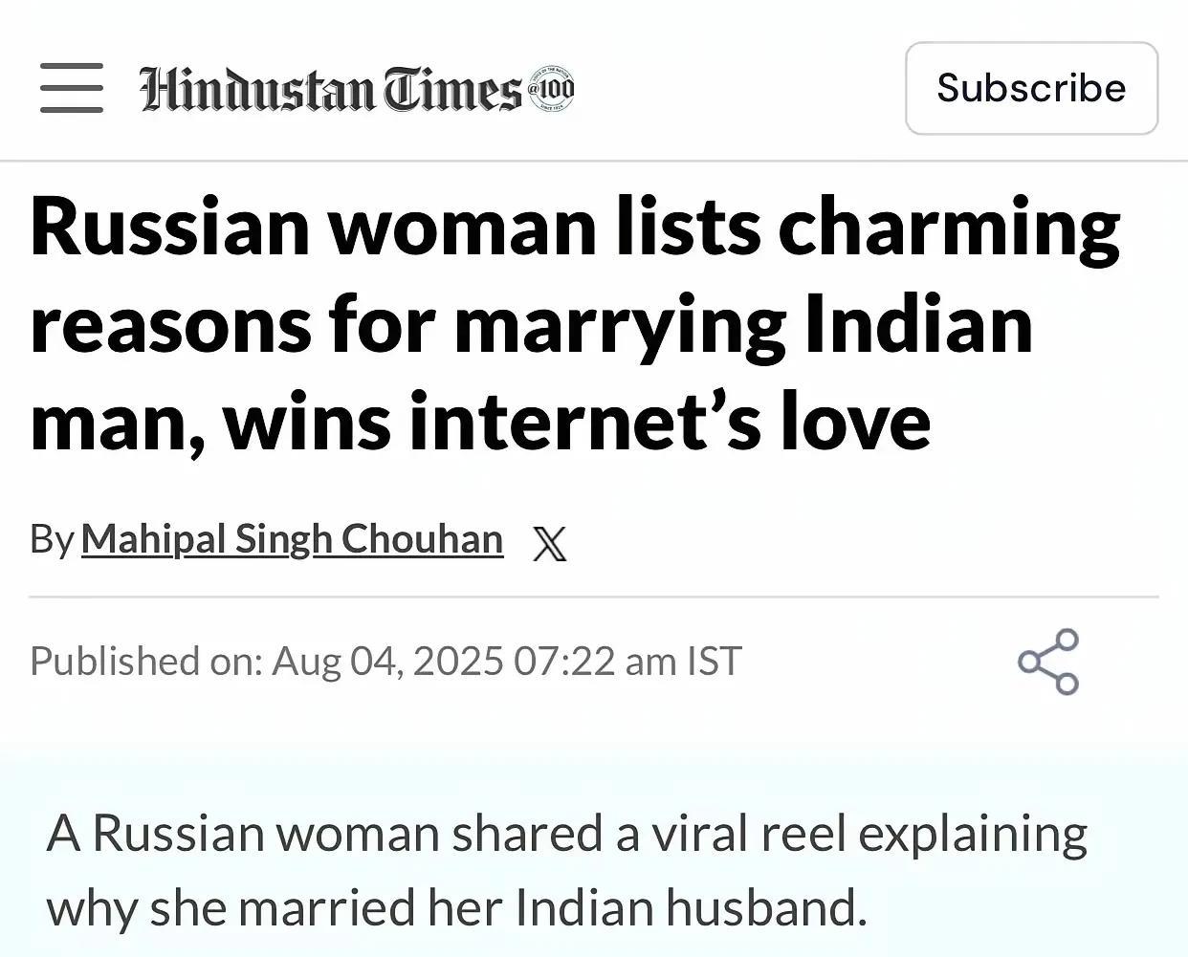
Task: Click the @100 anniversary badge
Action: pyautogui.click(x=551, y=90)
